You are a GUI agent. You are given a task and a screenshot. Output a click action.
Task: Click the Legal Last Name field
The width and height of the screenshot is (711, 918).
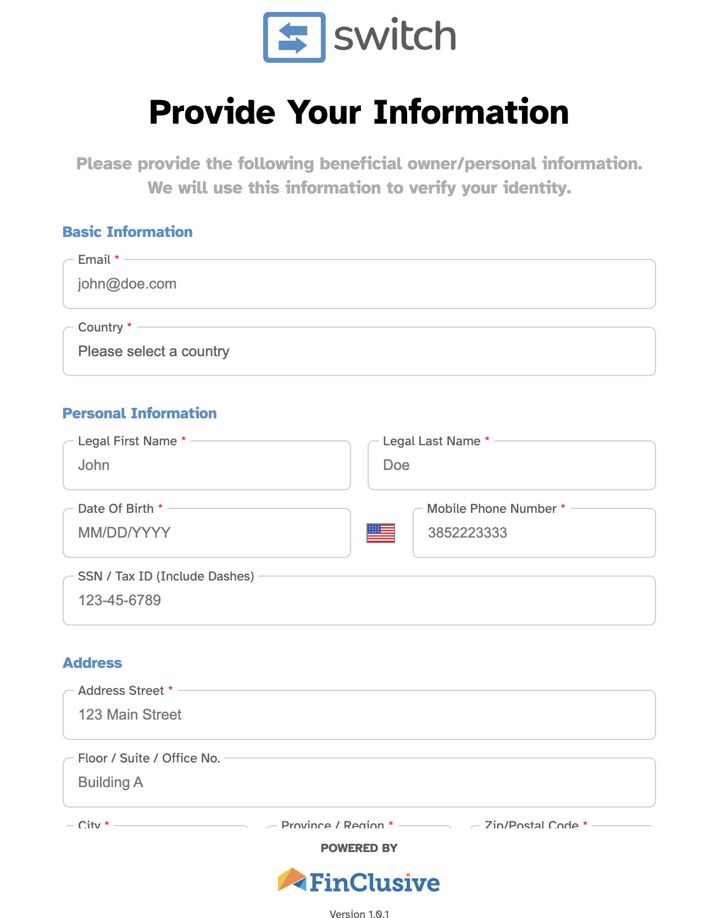[512, 465]
